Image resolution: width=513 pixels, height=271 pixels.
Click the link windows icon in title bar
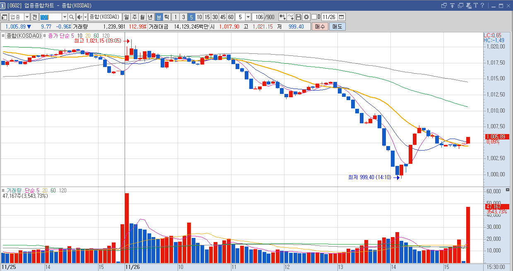click(x=445, y=5)
